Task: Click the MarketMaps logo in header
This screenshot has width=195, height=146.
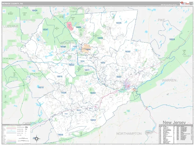Action: 185,3
